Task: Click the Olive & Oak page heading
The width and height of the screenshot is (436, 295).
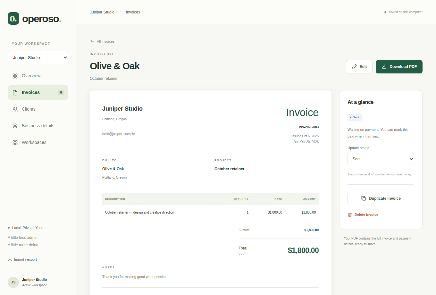Action: (x=115, y=66)
